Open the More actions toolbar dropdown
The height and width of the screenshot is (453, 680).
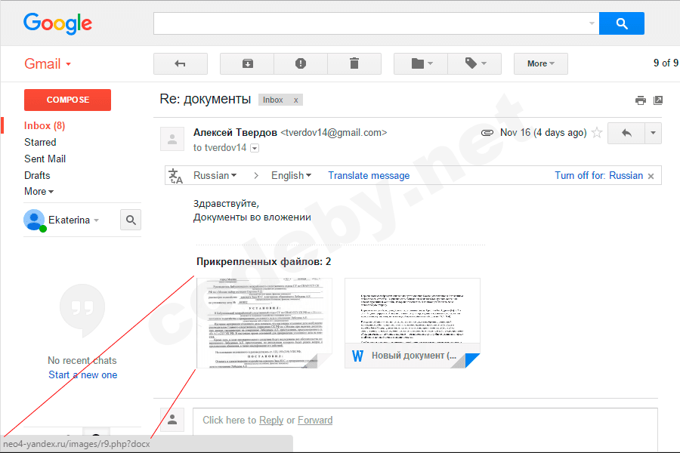[x=541, y=63]
